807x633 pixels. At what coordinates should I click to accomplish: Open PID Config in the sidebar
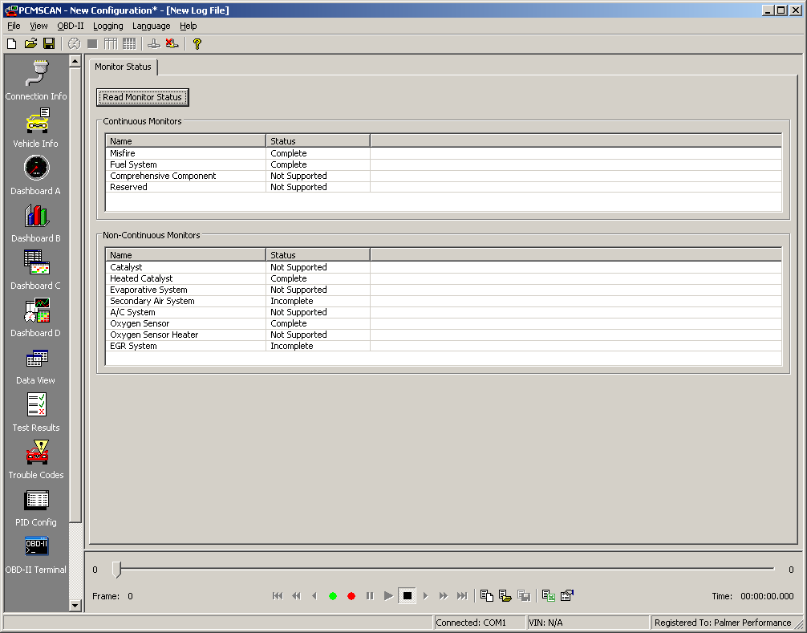[x=36, y=507]
